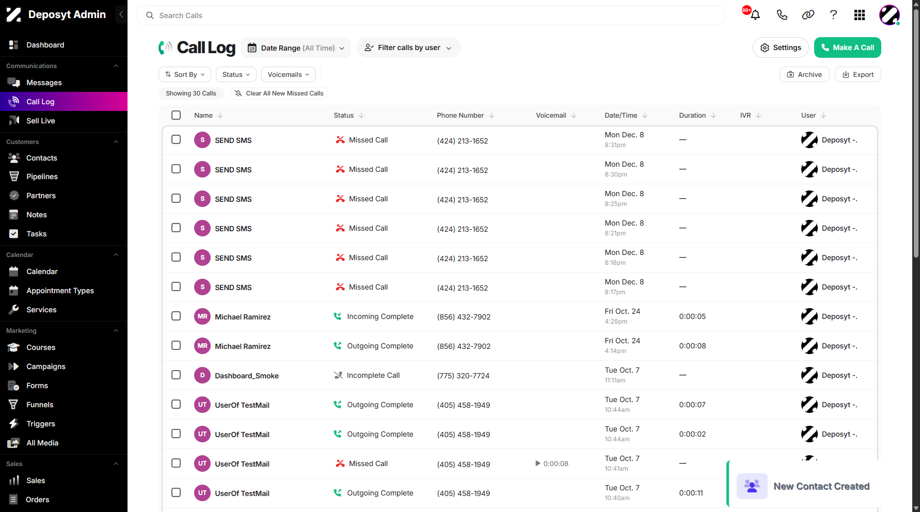The image size is (920, 512).
Task: Open call Settings button
Action: 781,47
